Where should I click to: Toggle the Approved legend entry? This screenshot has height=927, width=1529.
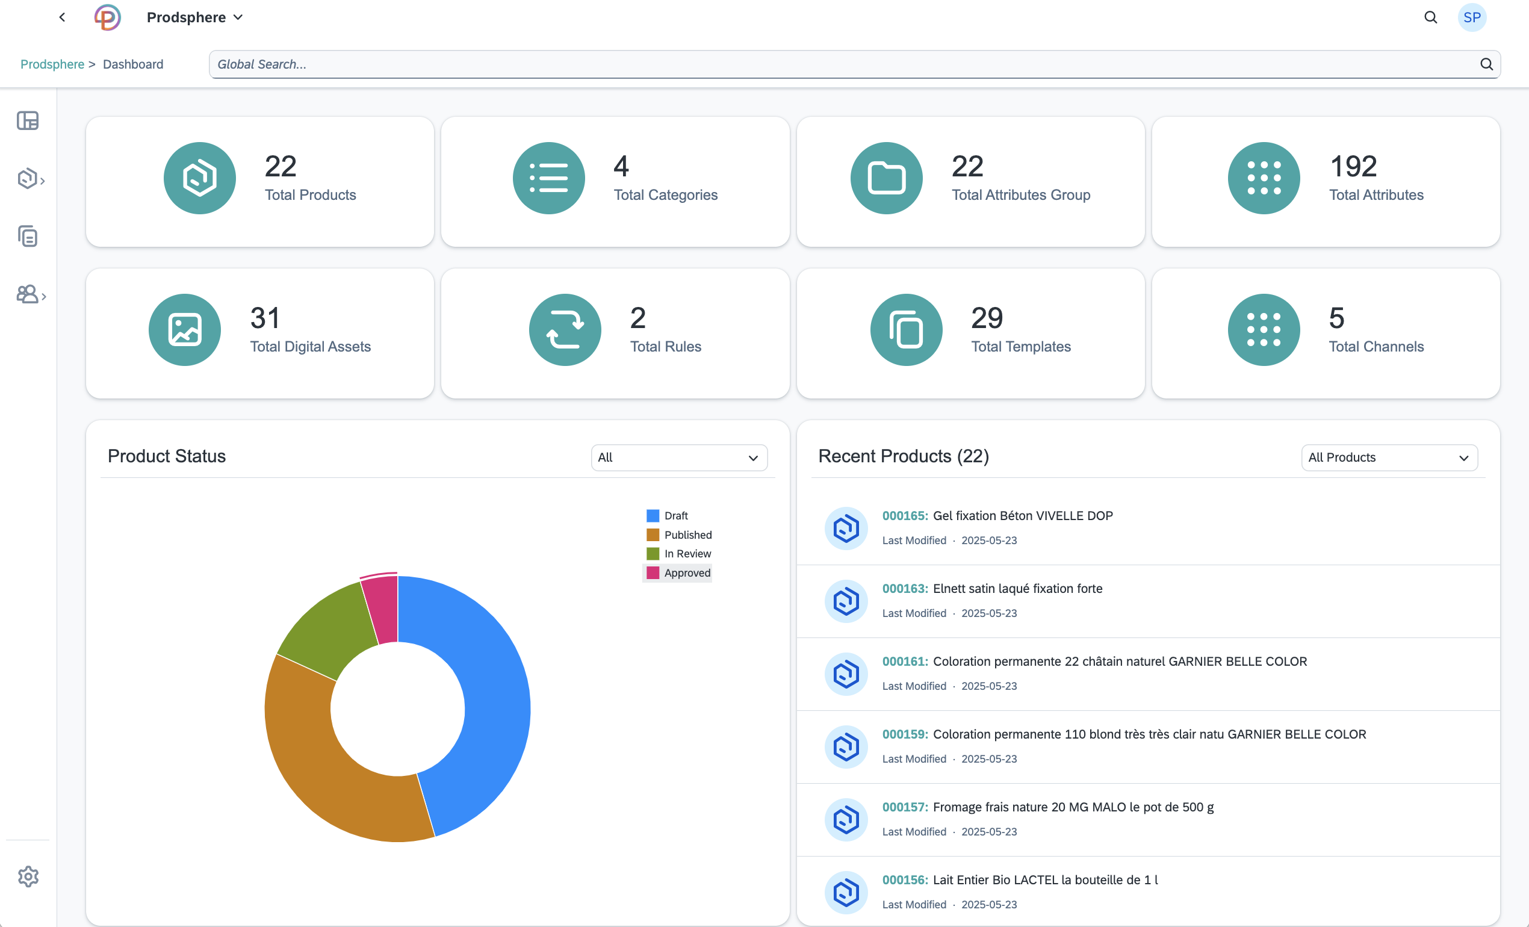(x=678, y=572)
